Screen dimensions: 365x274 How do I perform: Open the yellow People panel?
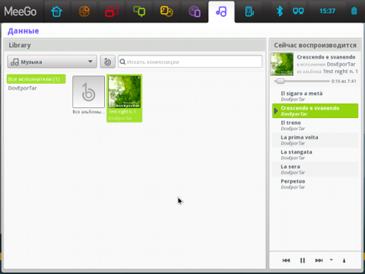tap(167, 11)
